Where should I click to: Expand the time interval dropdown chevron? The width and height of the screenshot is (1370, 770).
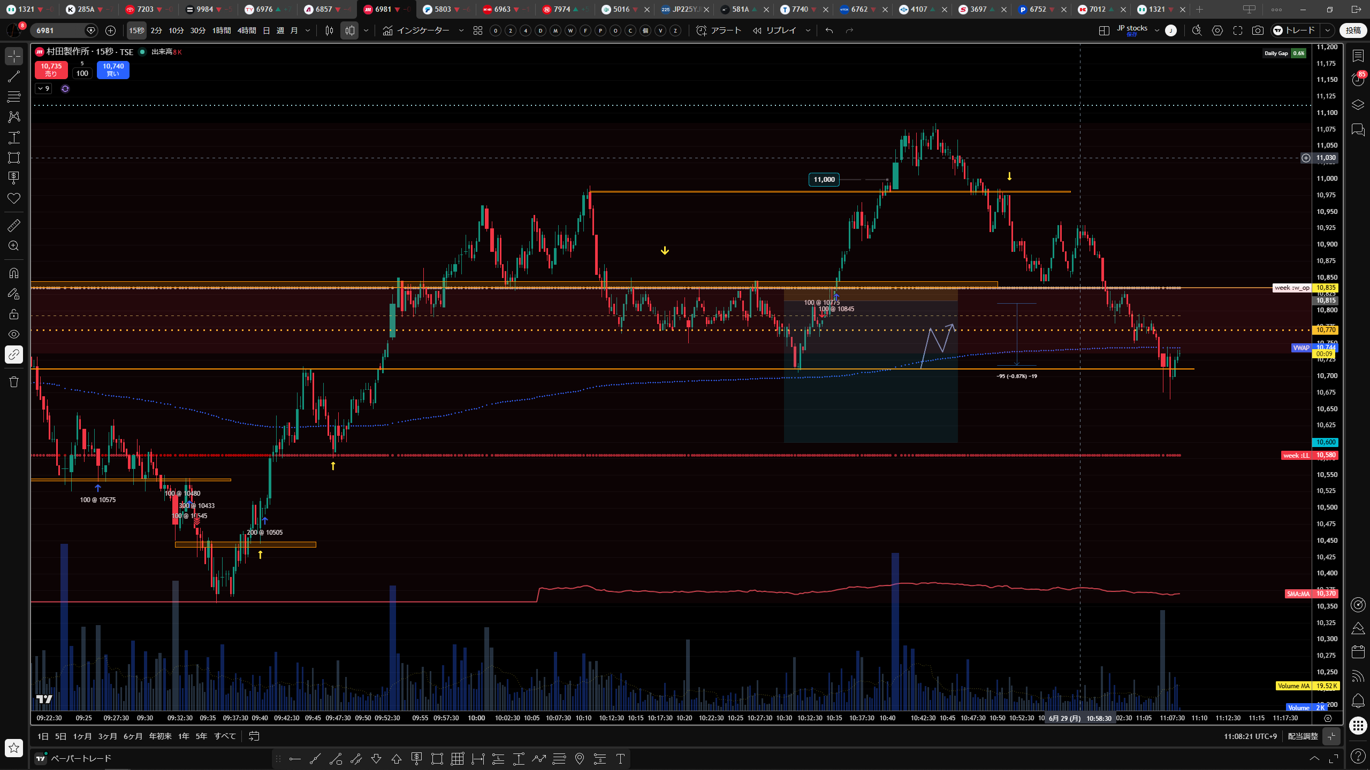tap(308, 30)
